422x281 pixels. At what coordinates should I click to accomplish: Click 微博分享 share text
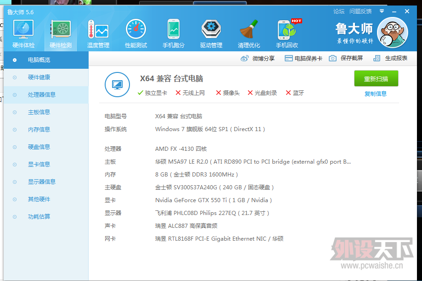click(264, 58)
